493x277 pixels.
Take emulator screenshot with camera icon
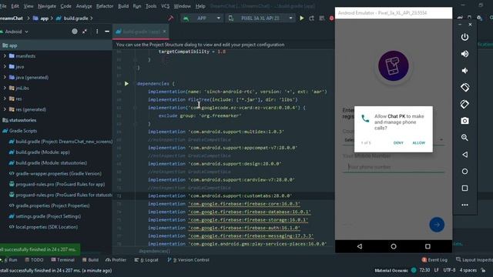tap(464, 121)
